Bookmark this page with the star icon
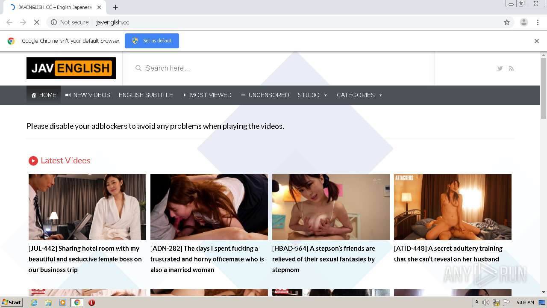The image size is (547, 308). [507, 22]
